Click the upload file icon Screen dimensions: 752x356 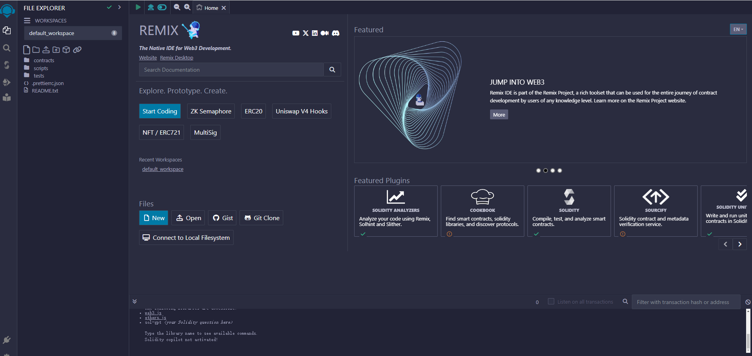pyautogui.click(x=46, y=50)
